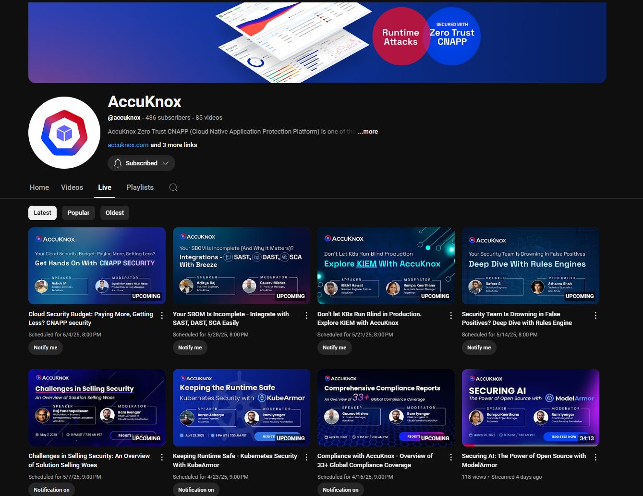
Task: Expand channel description with ...more
Action: click(368, 132)
